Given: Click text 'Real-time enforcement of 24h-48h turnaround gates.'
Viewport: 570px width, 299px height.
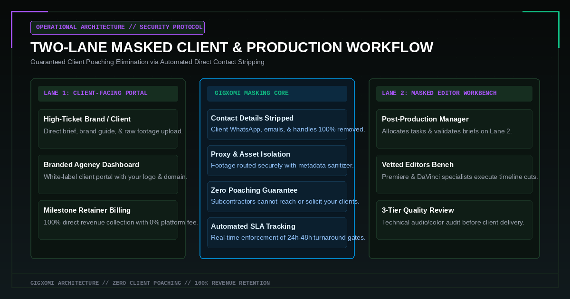Looking at the screenshot, I should 288,238.
